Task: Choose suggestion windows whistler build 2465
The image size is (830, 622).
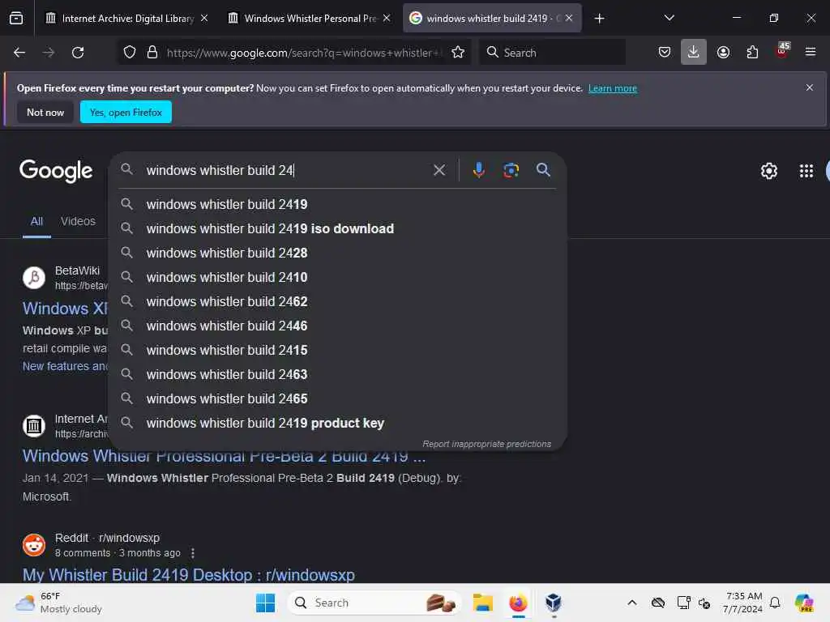Action: point(338,398)
